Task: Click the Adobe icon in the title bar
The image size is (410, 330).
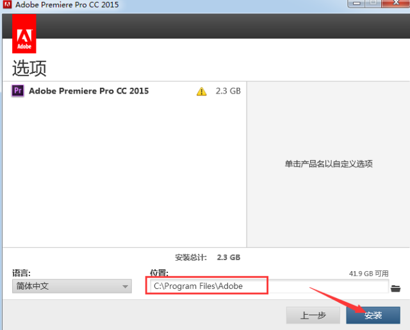Action: point(6,4)
